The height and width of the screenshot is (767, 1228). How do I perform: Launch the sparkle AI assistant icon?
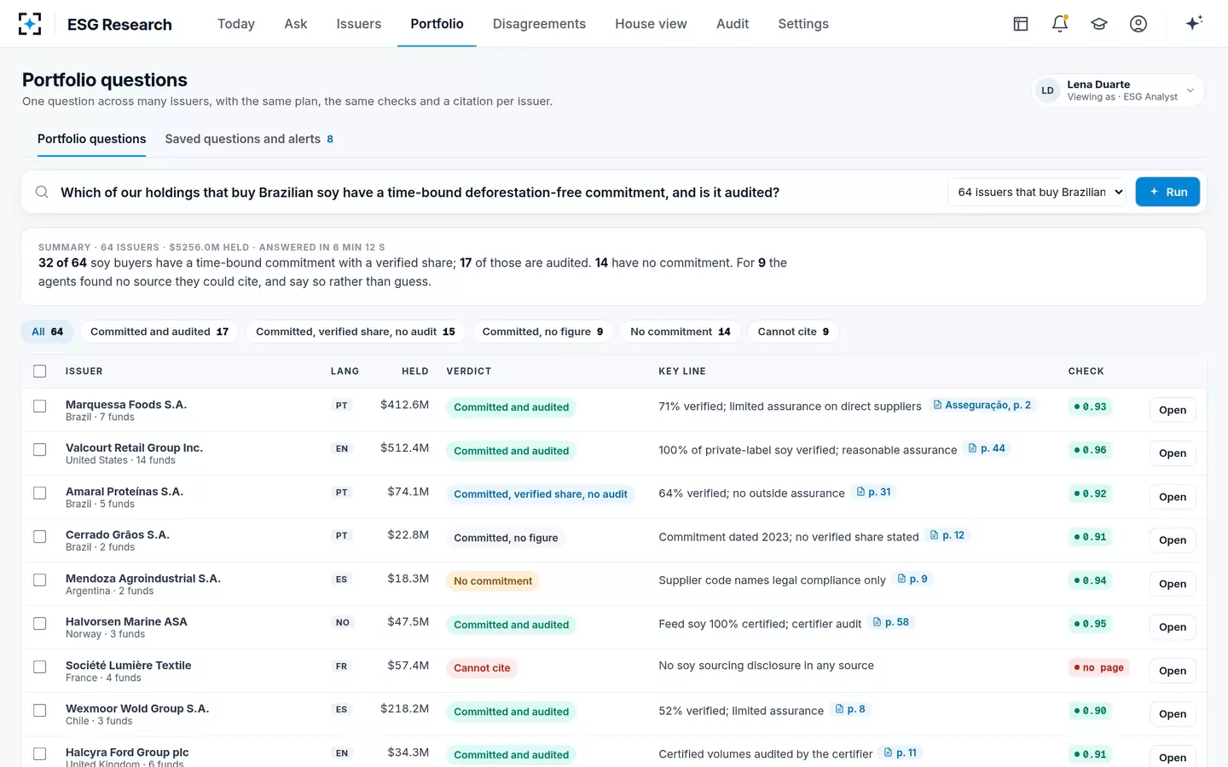[1194, 23]
